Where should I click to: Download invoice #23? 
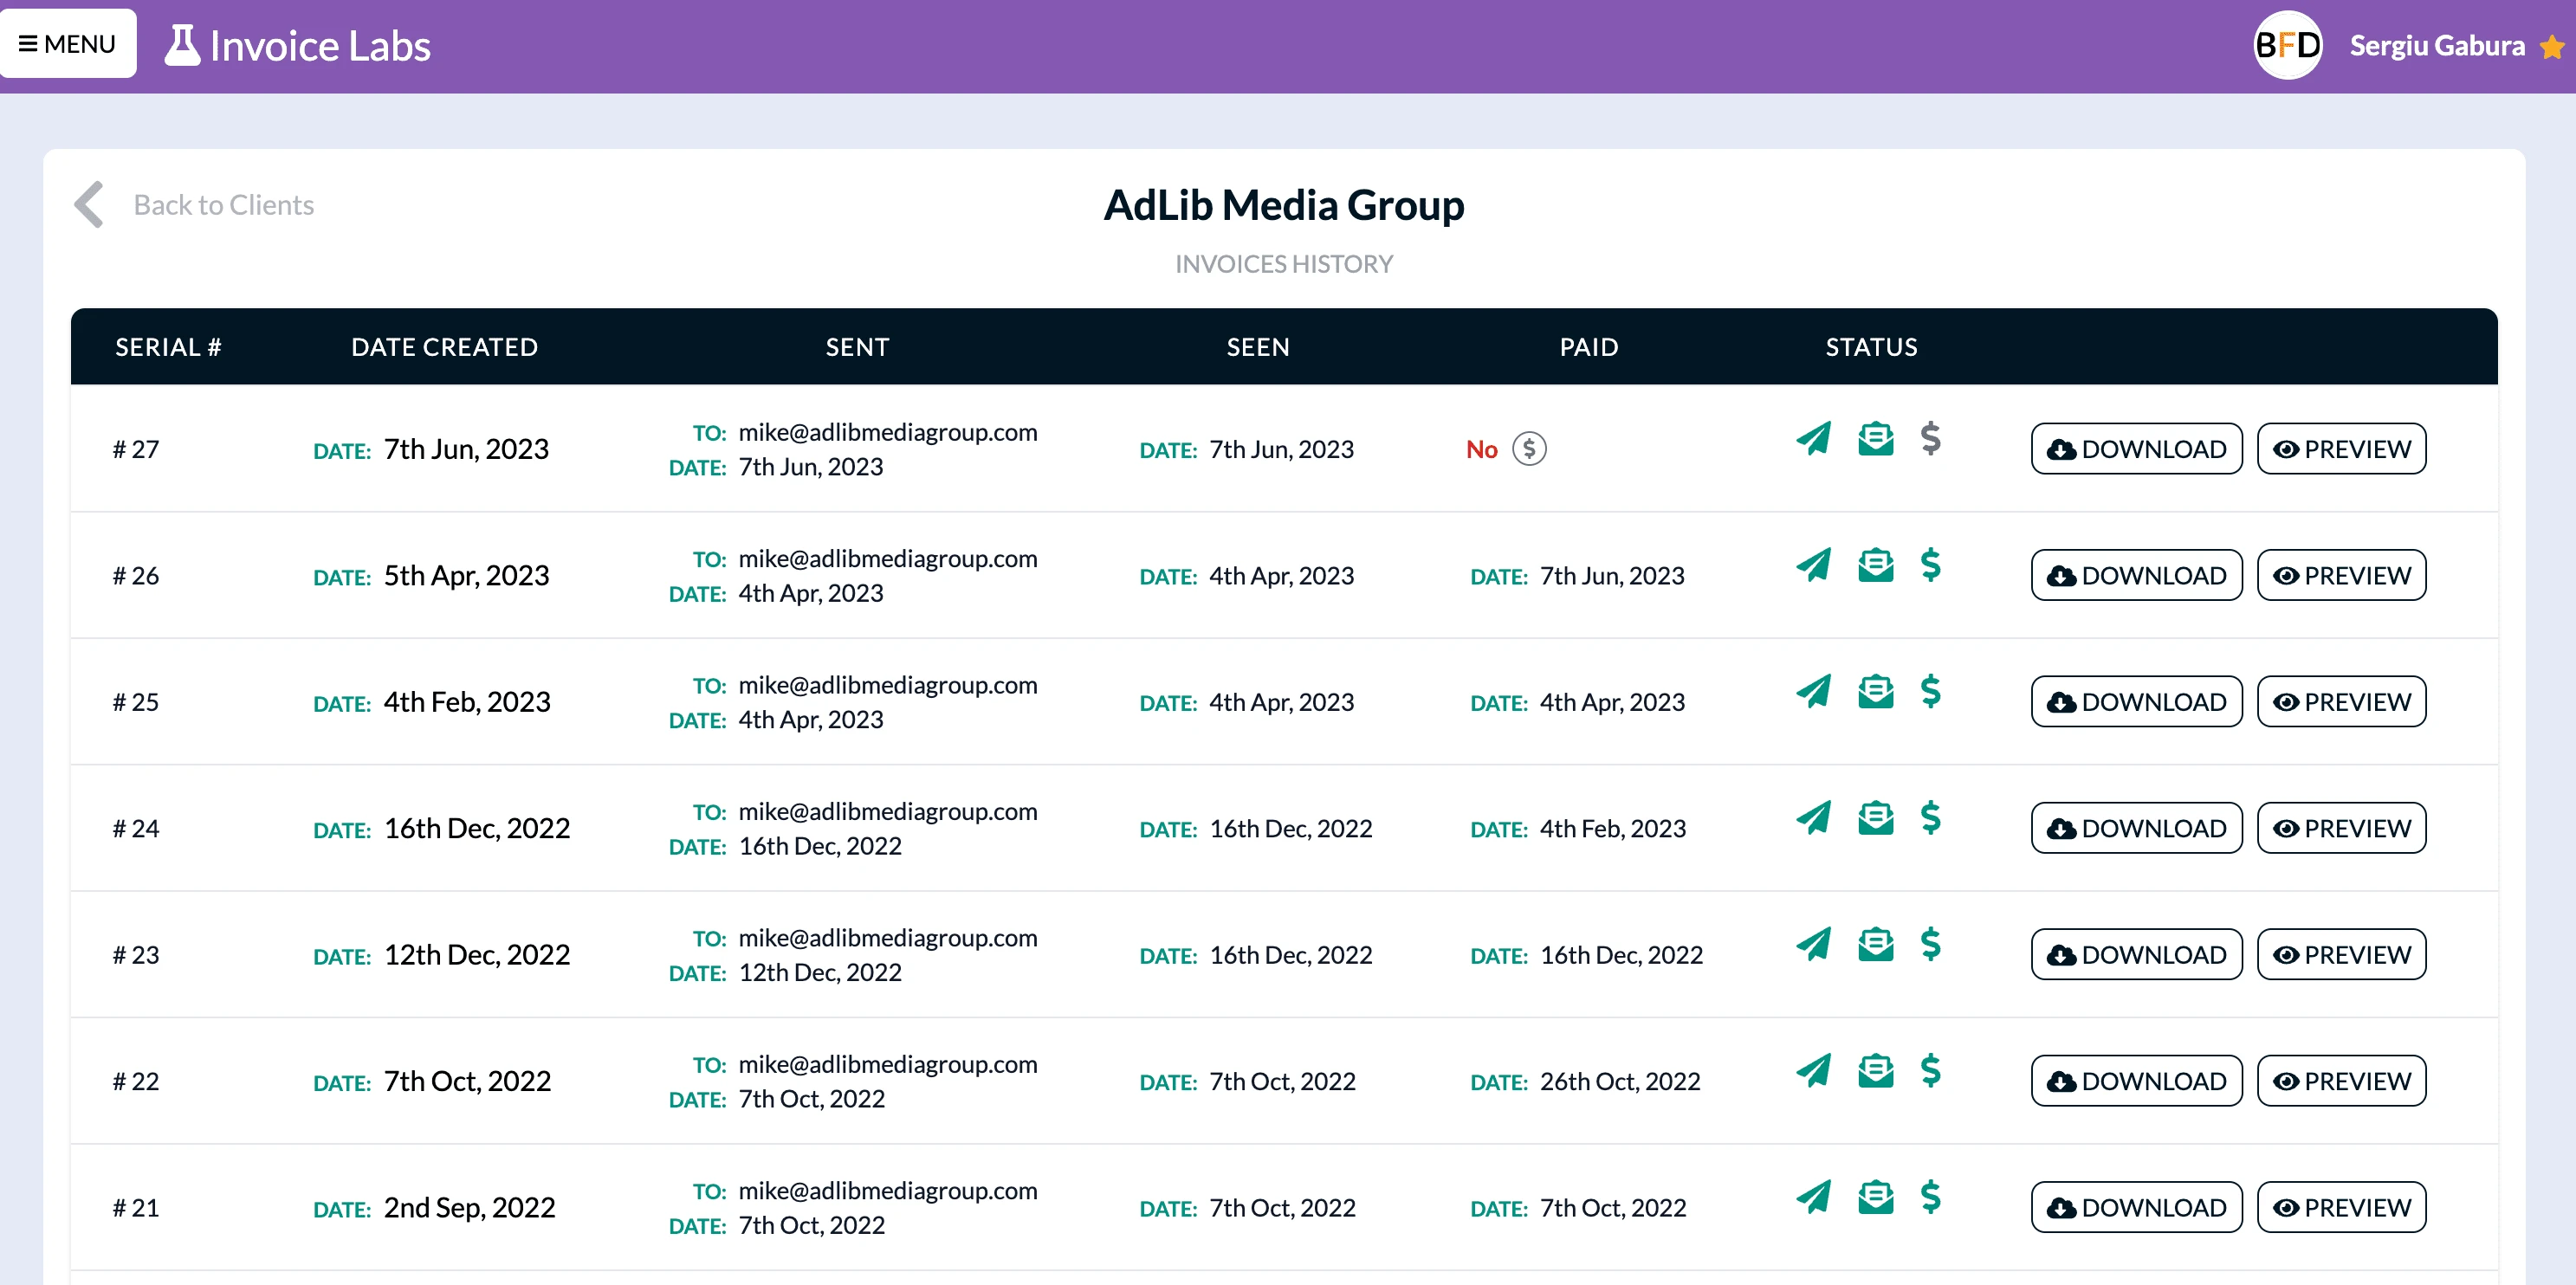click(x=2136, y=955)
